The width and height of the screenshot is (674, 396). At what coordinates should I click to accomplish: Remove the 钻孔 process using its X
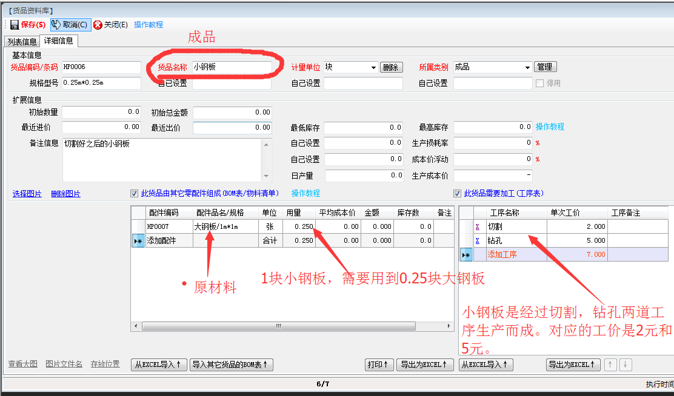click(477, 240)
